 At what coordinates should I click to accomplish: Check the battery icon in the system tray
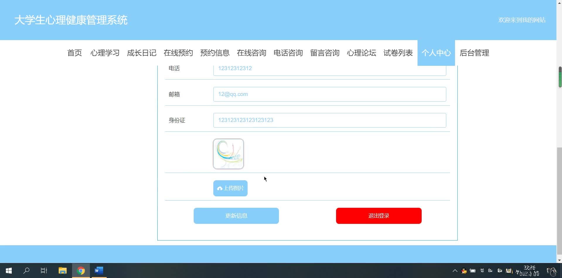point(472,271)
